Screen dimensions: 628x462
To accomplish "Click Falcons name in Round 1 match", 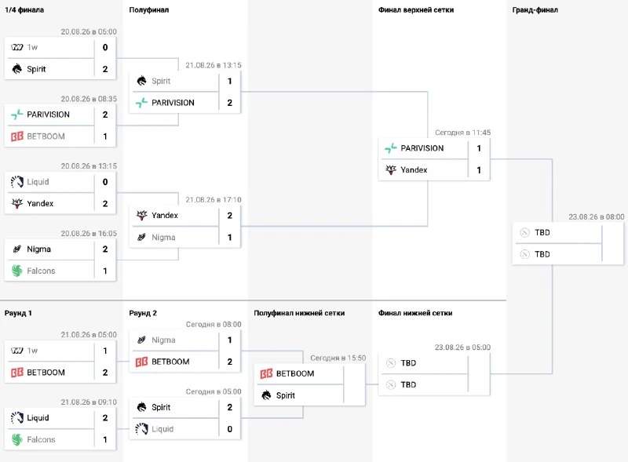I will click(x=41, y=439).
